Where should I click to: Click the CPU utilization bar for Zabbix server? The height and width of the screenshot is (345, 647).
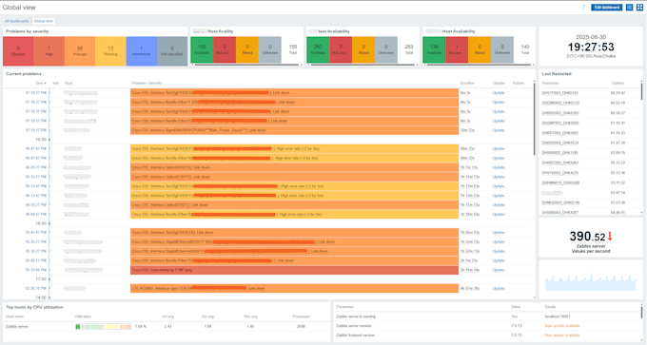point(103,326)
